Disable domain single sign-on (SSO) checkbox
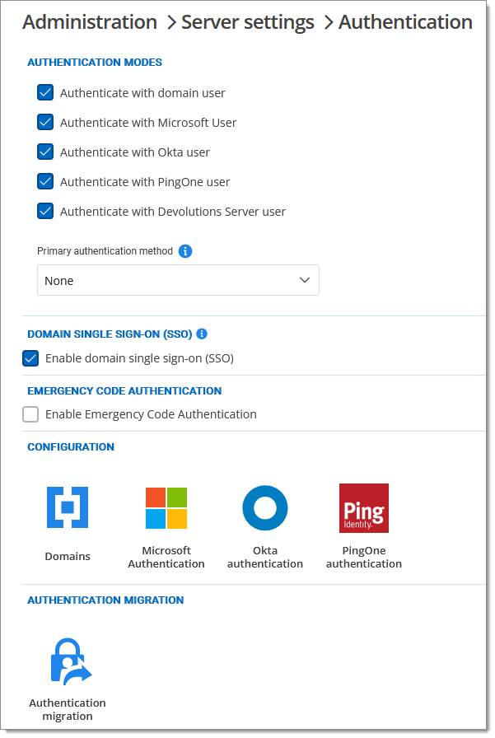This screenshot has width=495, height=738. pos(30,358)
